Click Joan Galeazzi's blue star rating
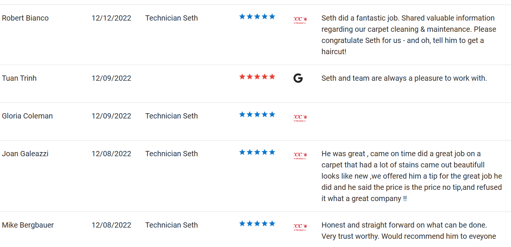The width and height of the screenshot is (511, 247). [x=257, y=152]
